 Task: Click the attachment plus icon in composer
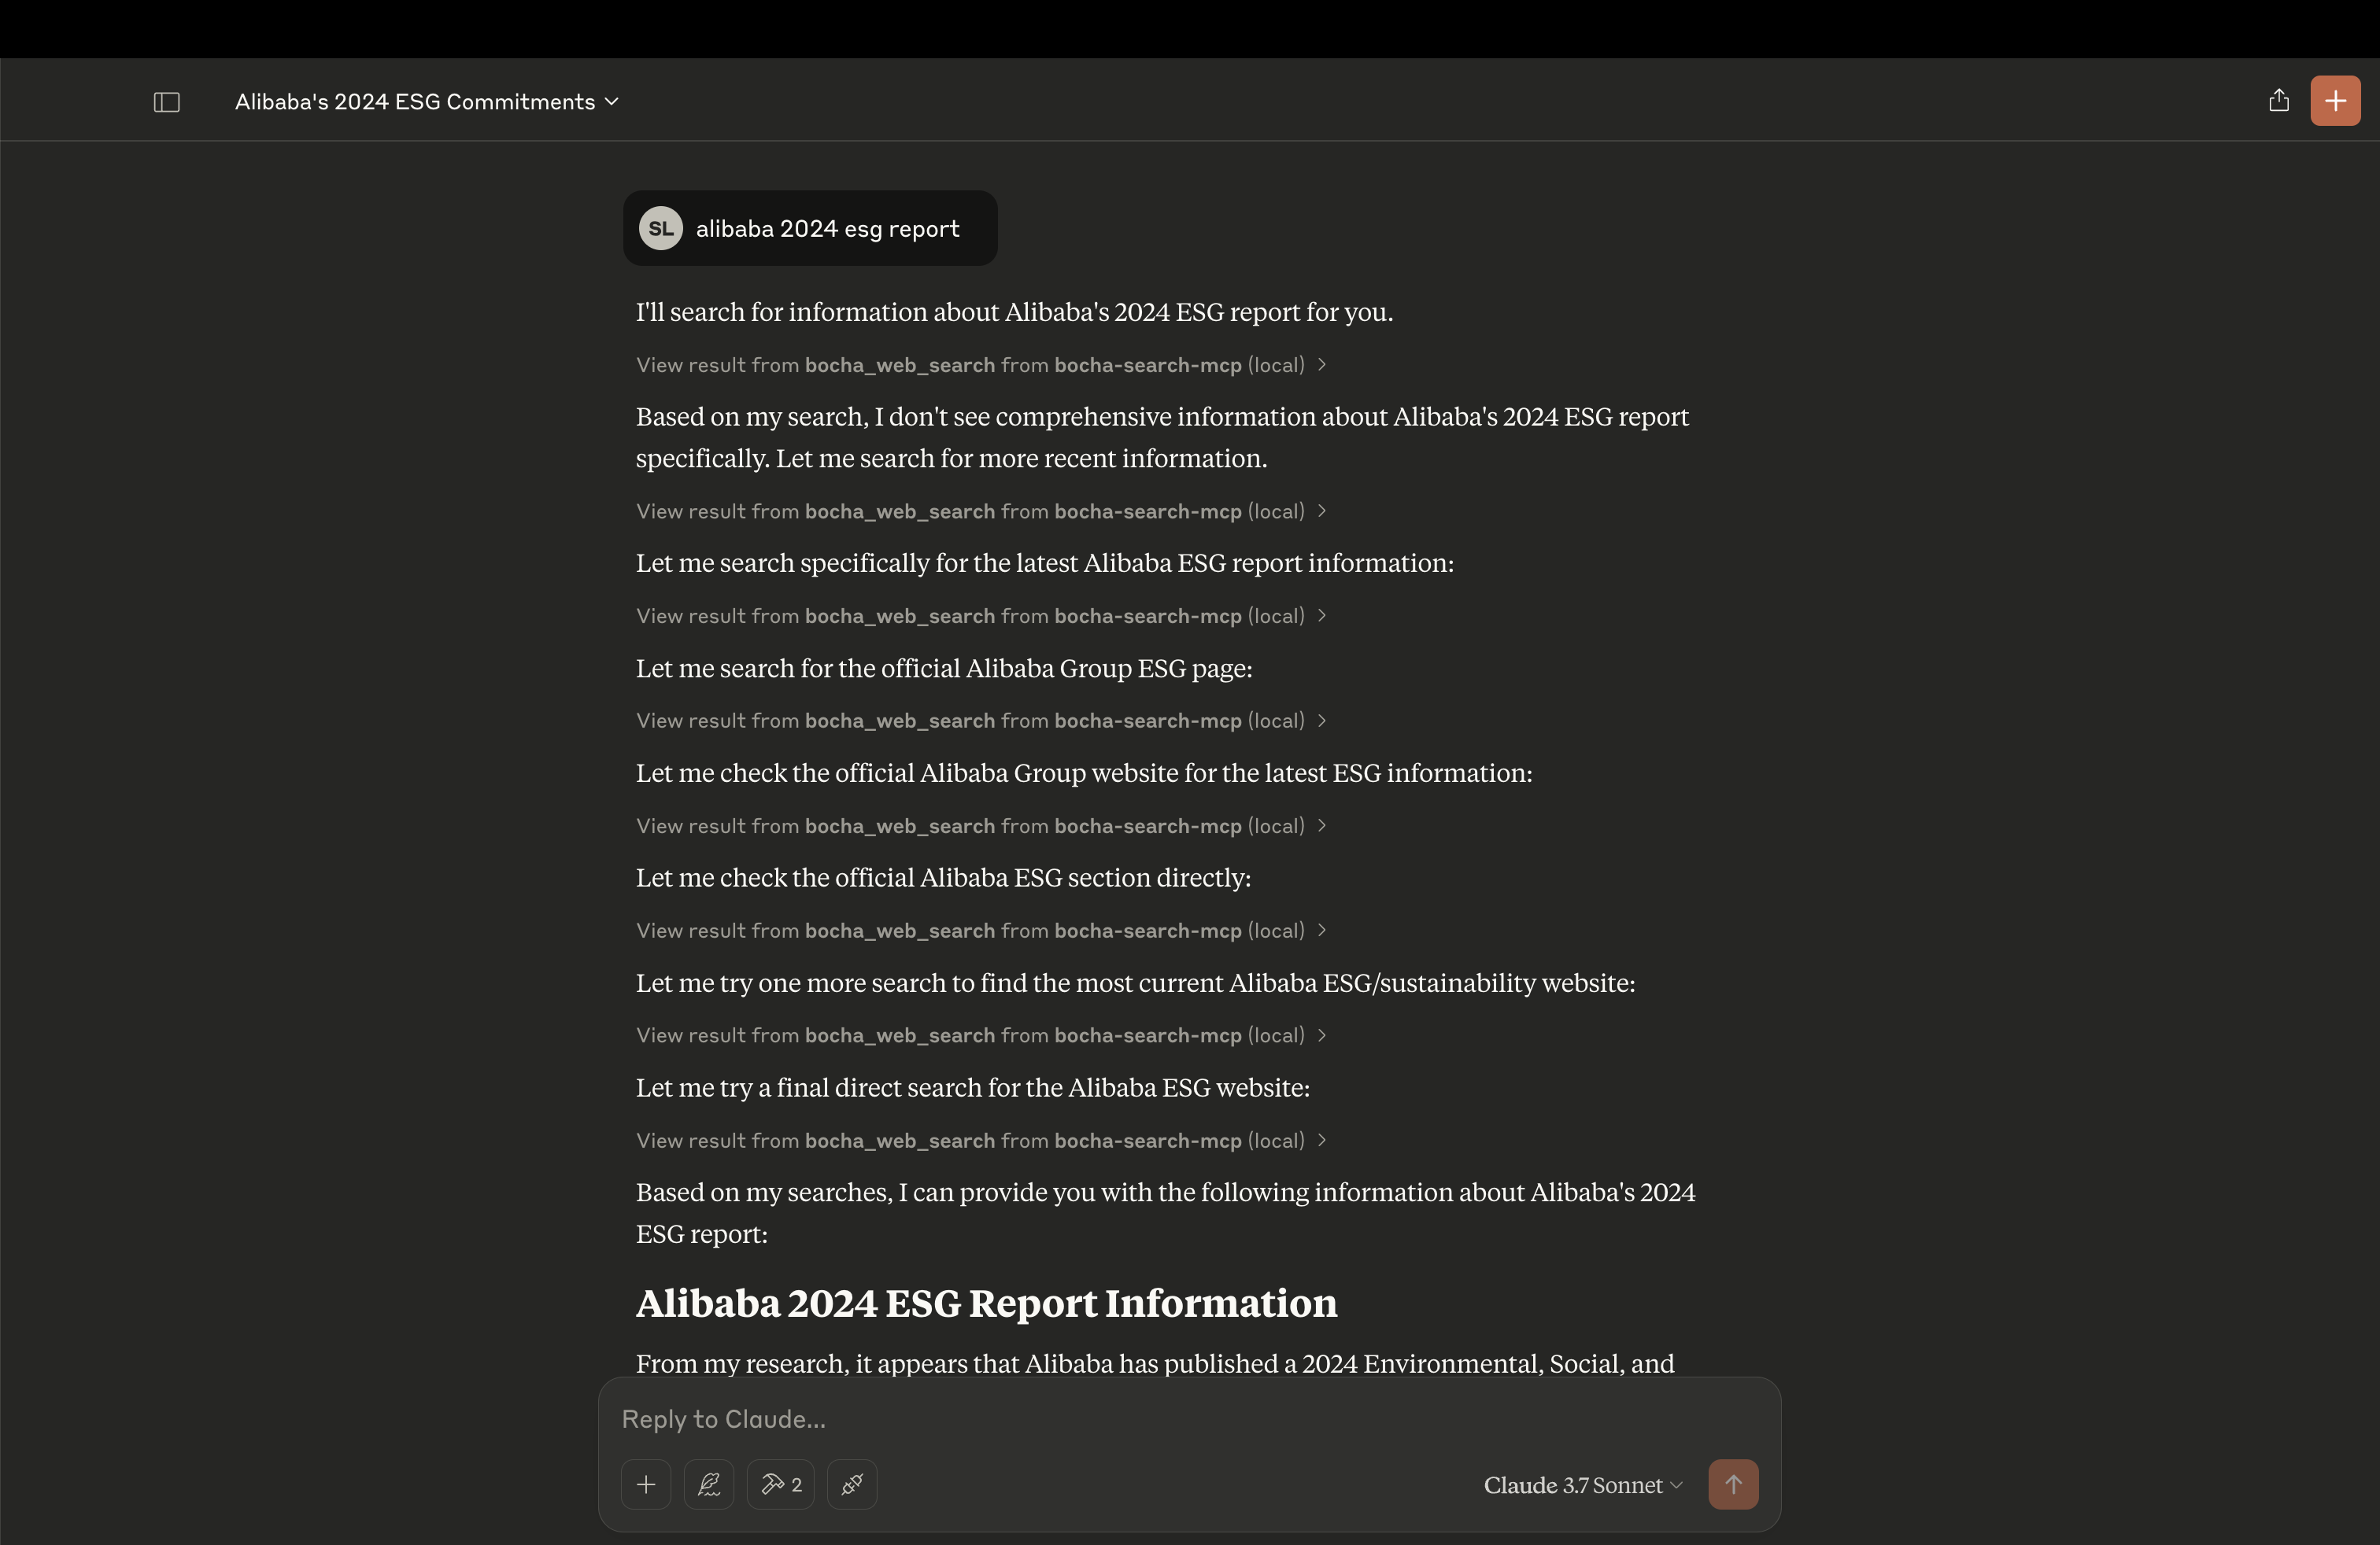point(646,1484)
